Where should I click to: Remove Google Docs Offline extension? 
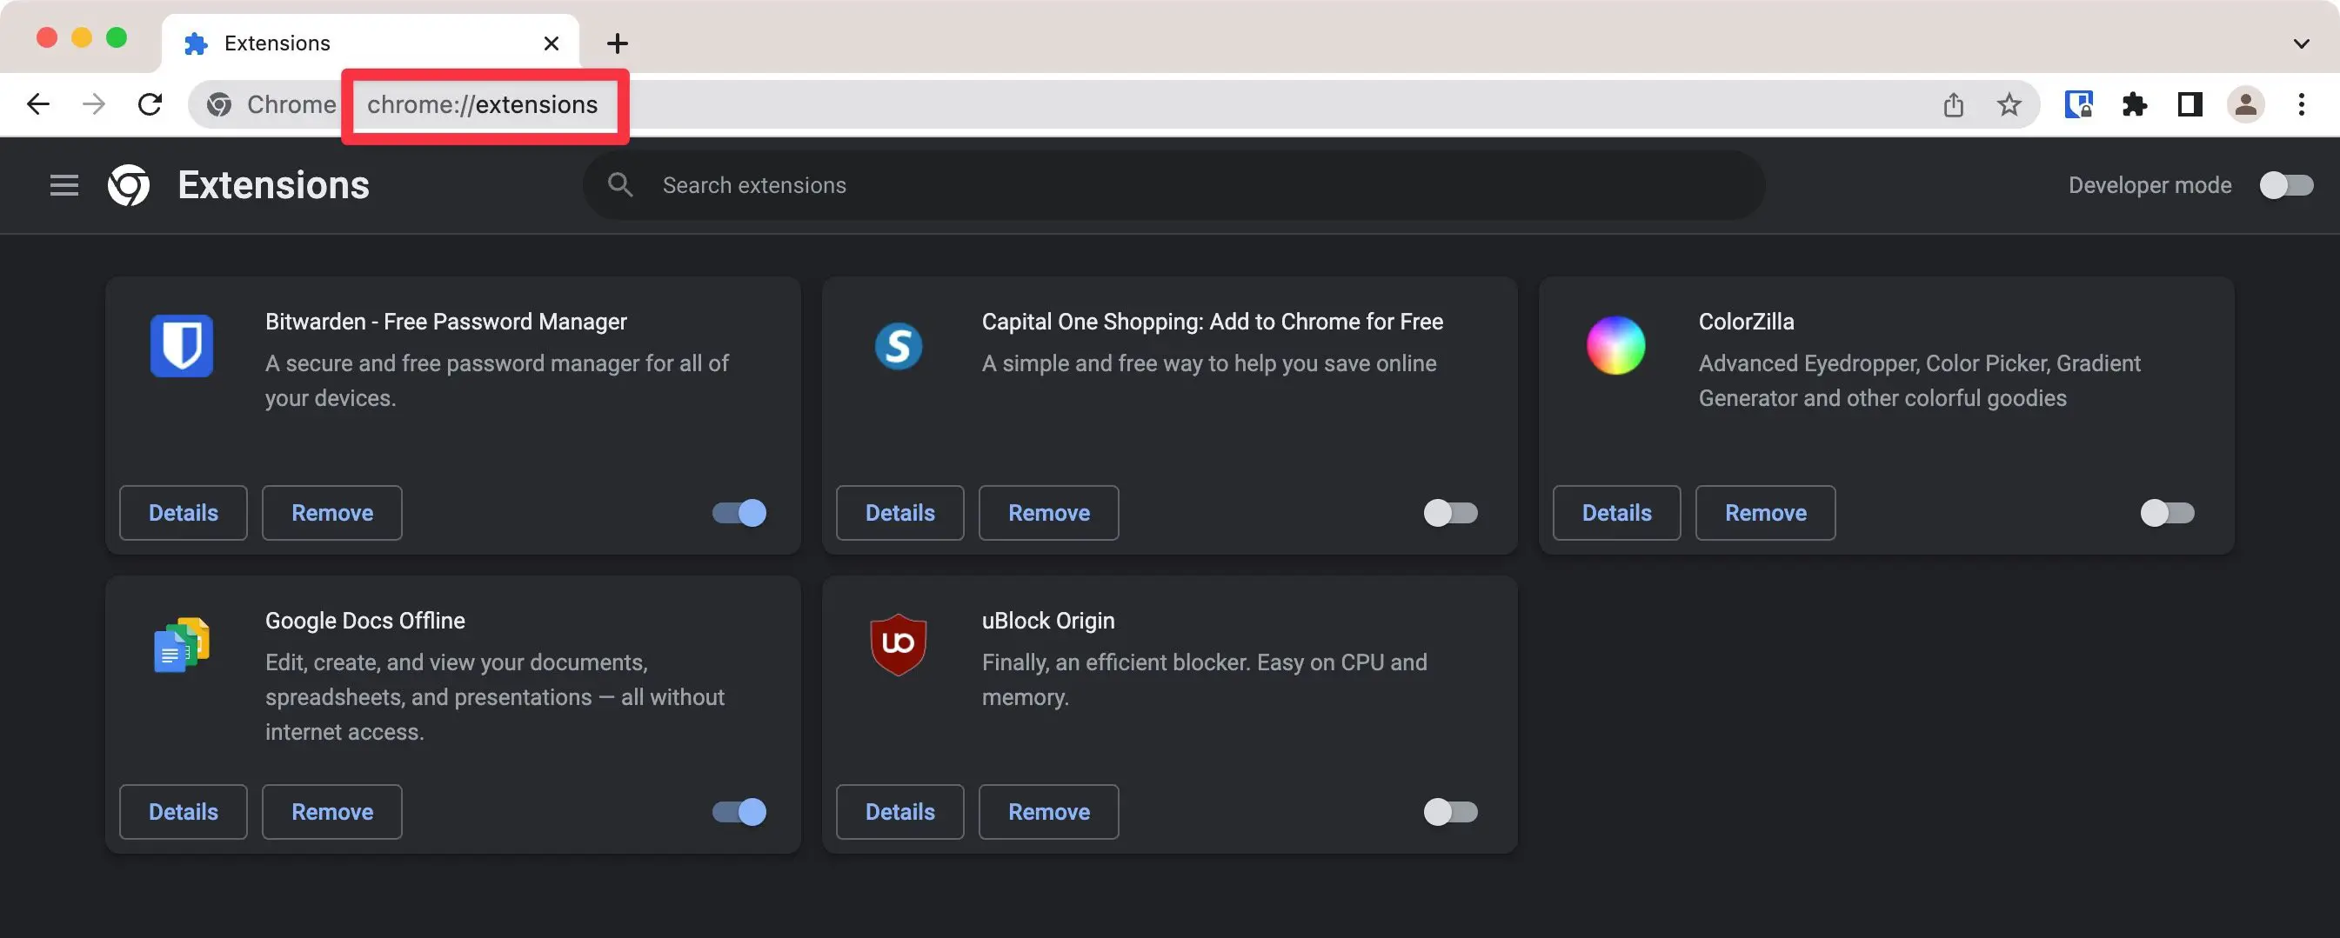pyautogui.click(x=332, y=812)
